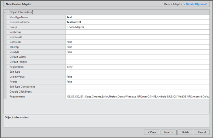Select the Device Adaptor breadcrumb step
Image resolution: width=213 pixels, height=138 pixels.
[x=173, y=4]
